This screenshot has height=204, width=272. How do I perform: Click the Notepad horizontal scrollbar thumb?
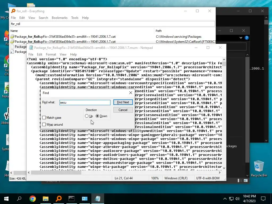56,173
